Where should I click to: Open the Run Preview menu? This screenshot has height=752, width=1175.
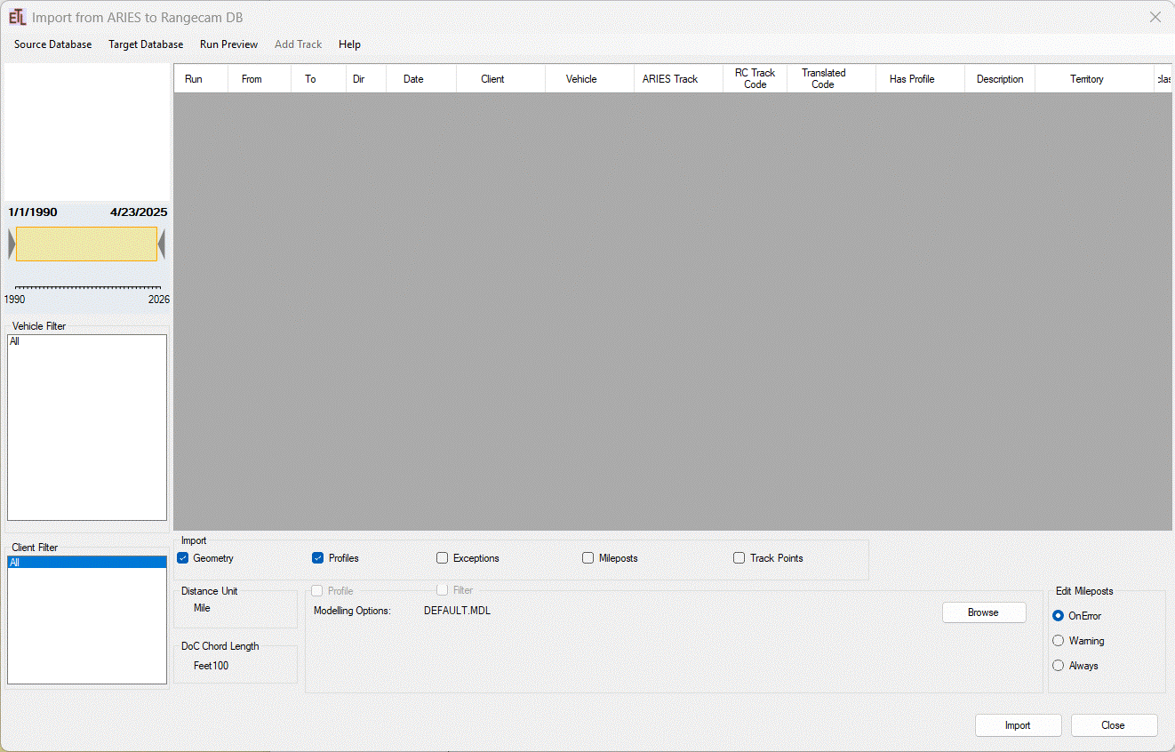click(228, 44)
